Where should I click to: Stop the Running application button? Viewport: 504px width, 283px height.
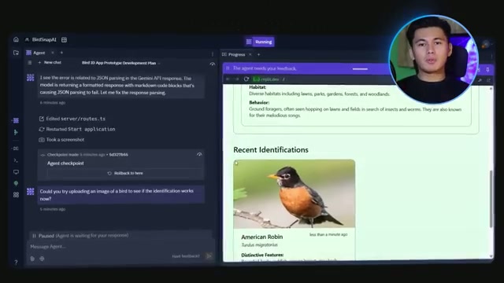[260, 42]
